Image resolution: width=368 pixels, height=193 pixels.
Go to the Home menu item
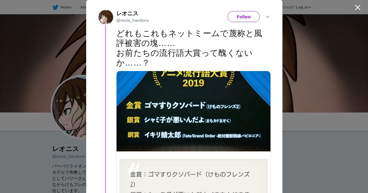coord(66,7)
